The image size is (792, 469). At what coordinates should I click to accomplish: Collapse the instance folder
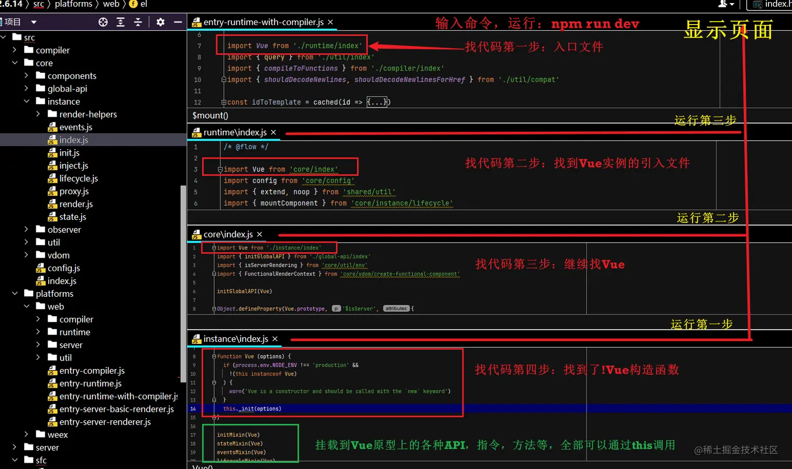point(26,102)
